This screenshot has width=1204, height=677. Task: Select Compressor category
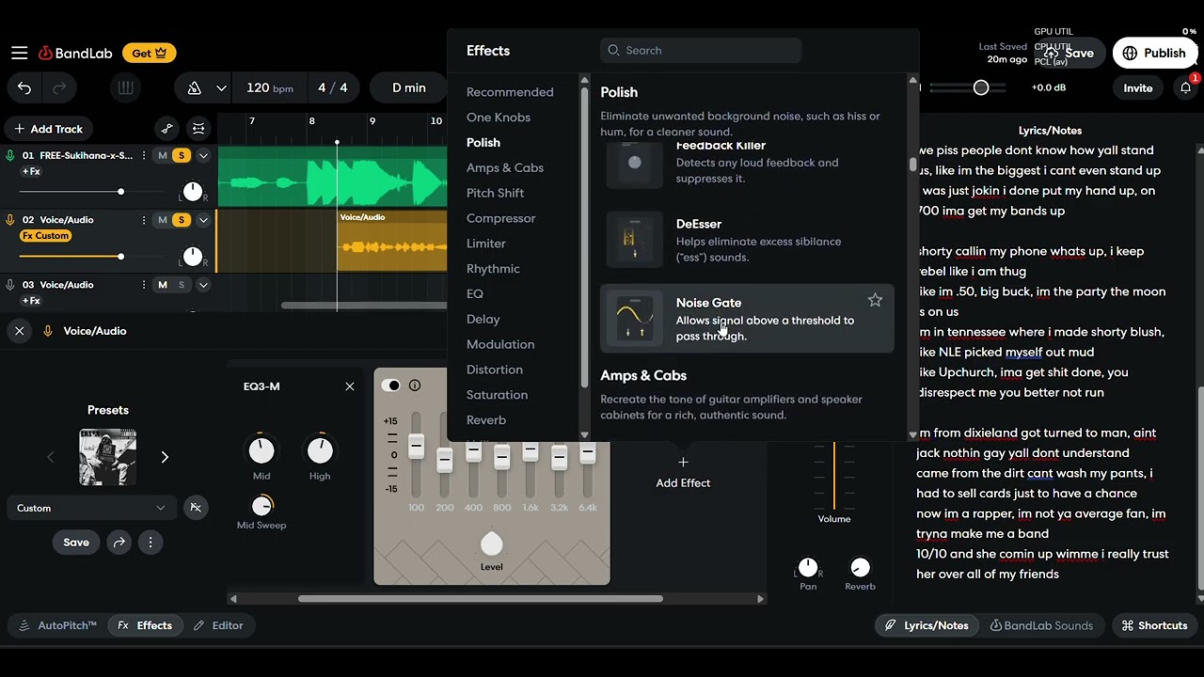click(500, 218)
